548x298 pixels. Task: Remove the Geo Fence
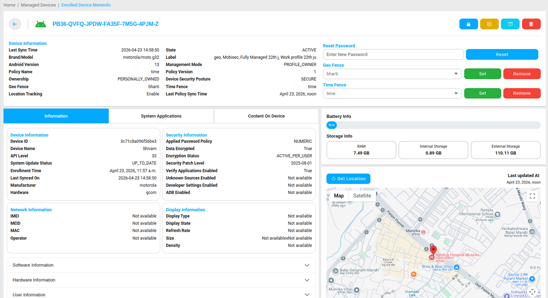(x=522, y=74)
